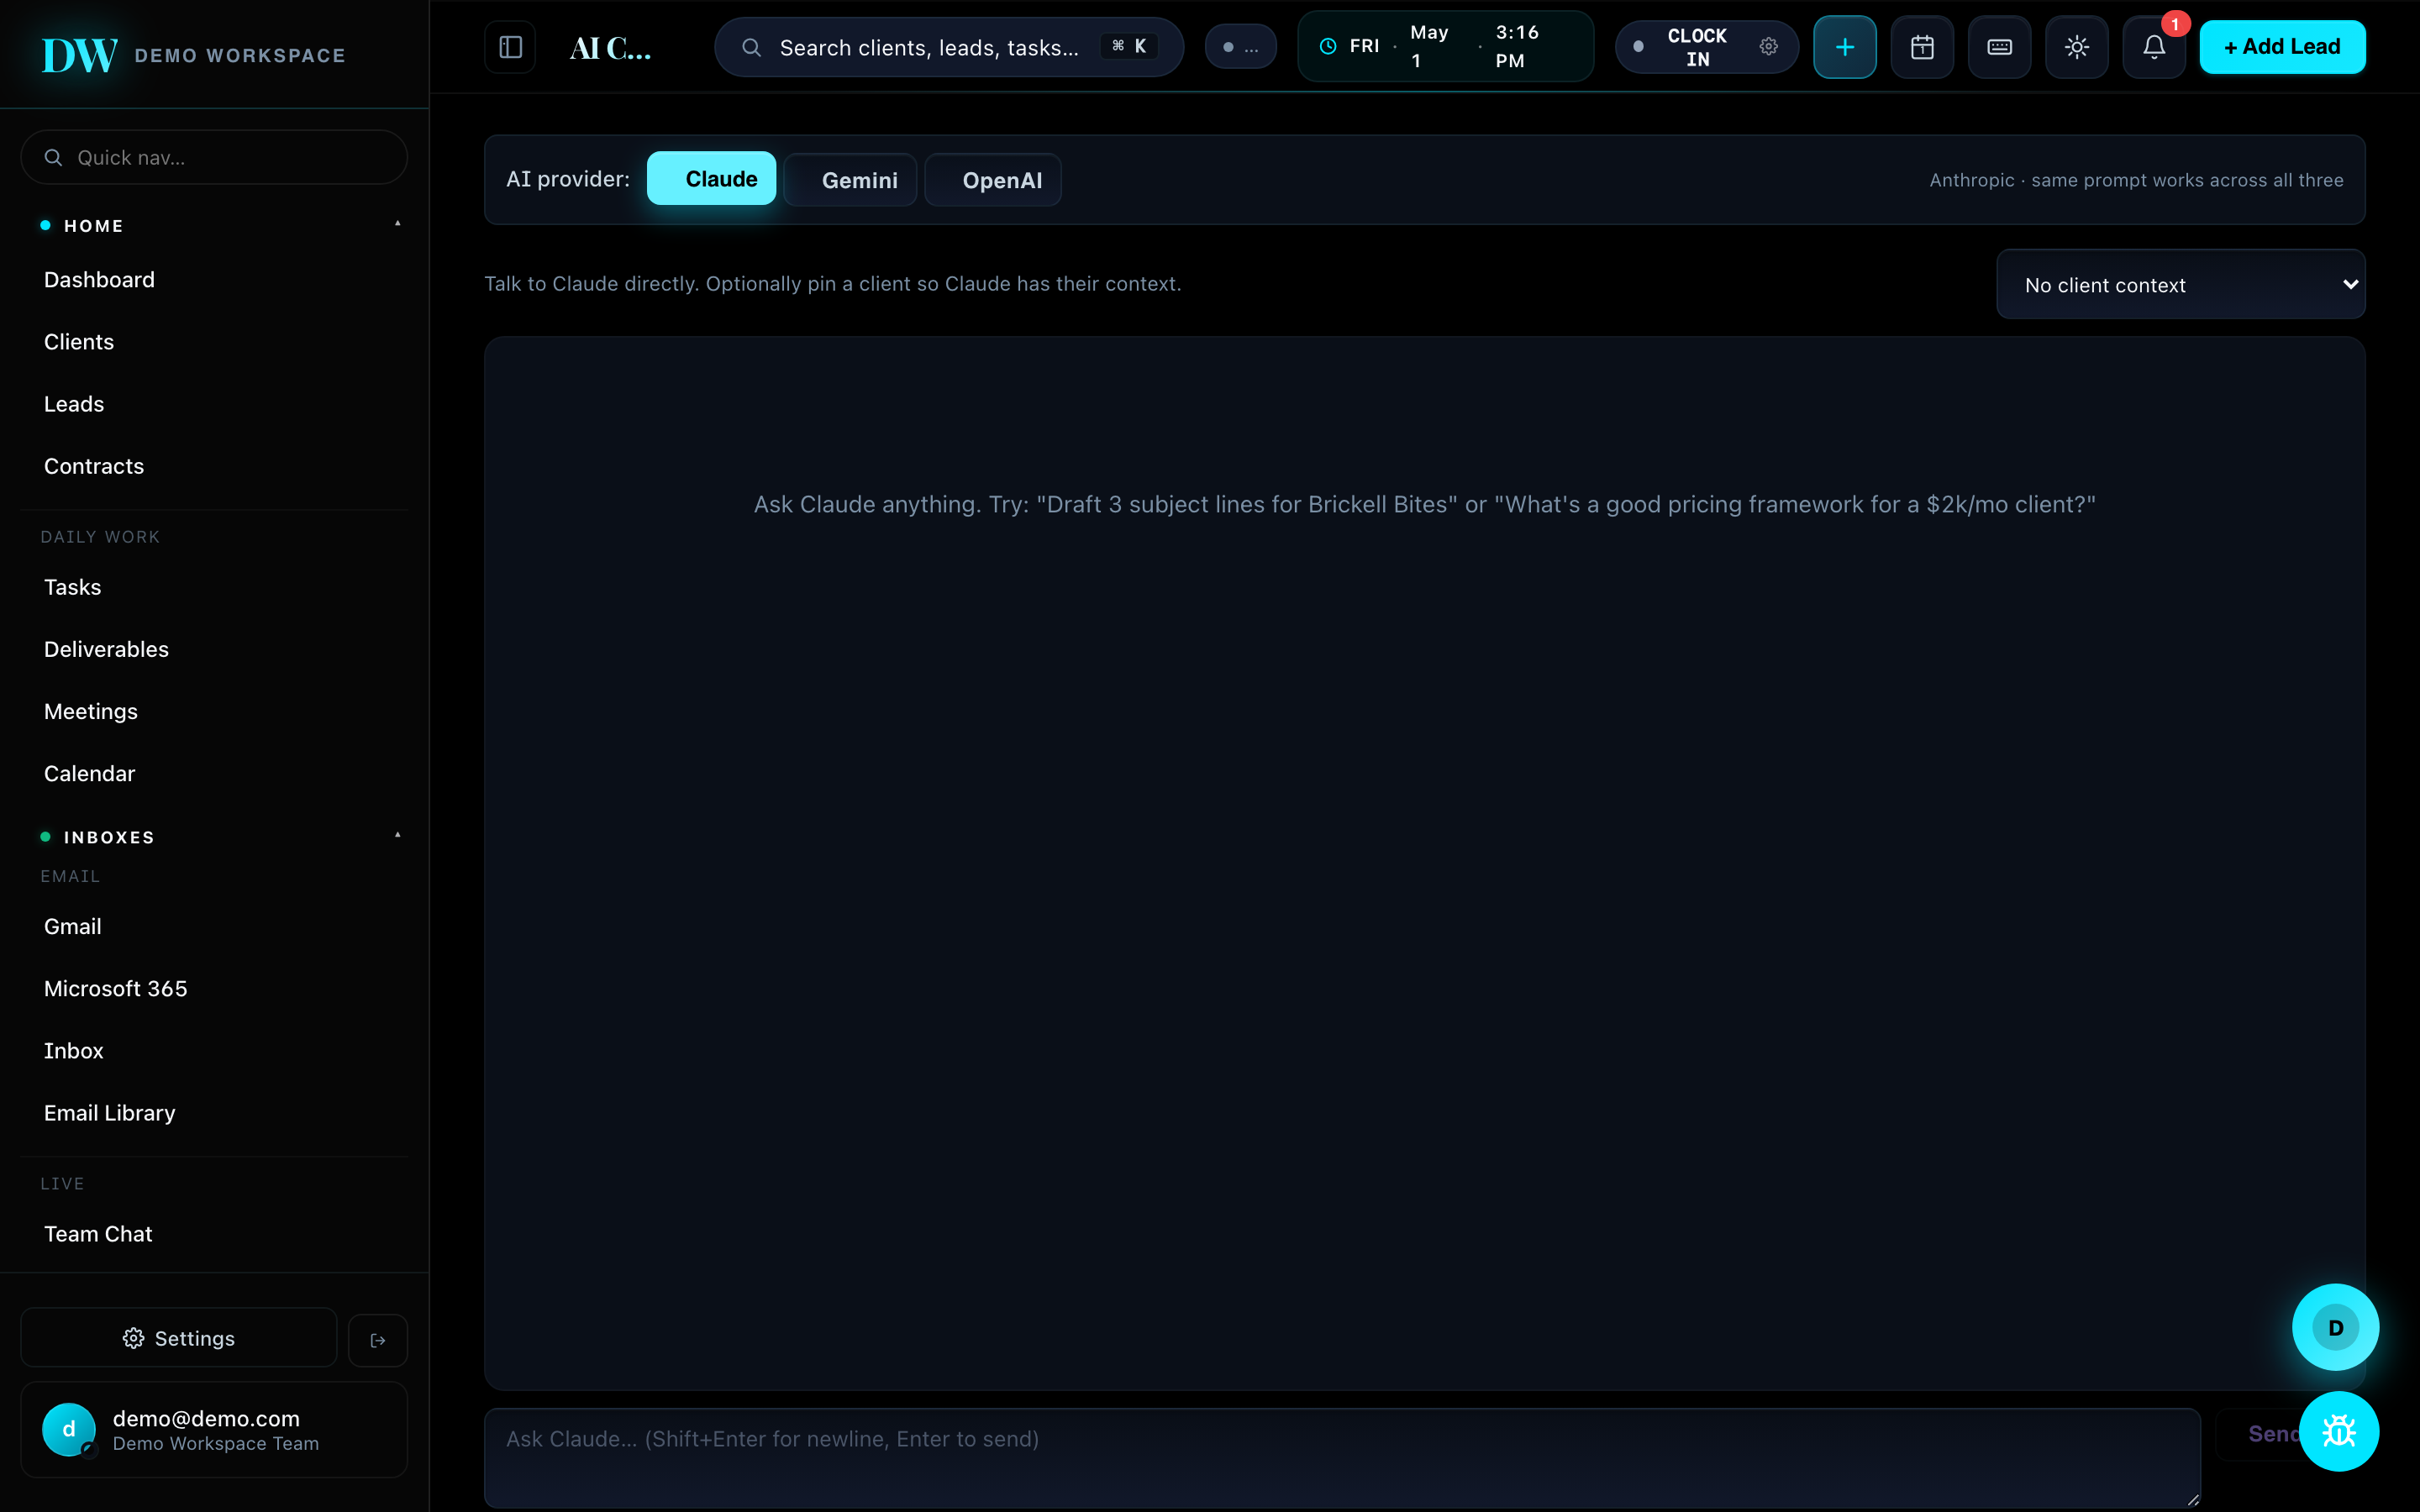
Task: Toggle the sidebar panel icon
Action: click(510, 47)
